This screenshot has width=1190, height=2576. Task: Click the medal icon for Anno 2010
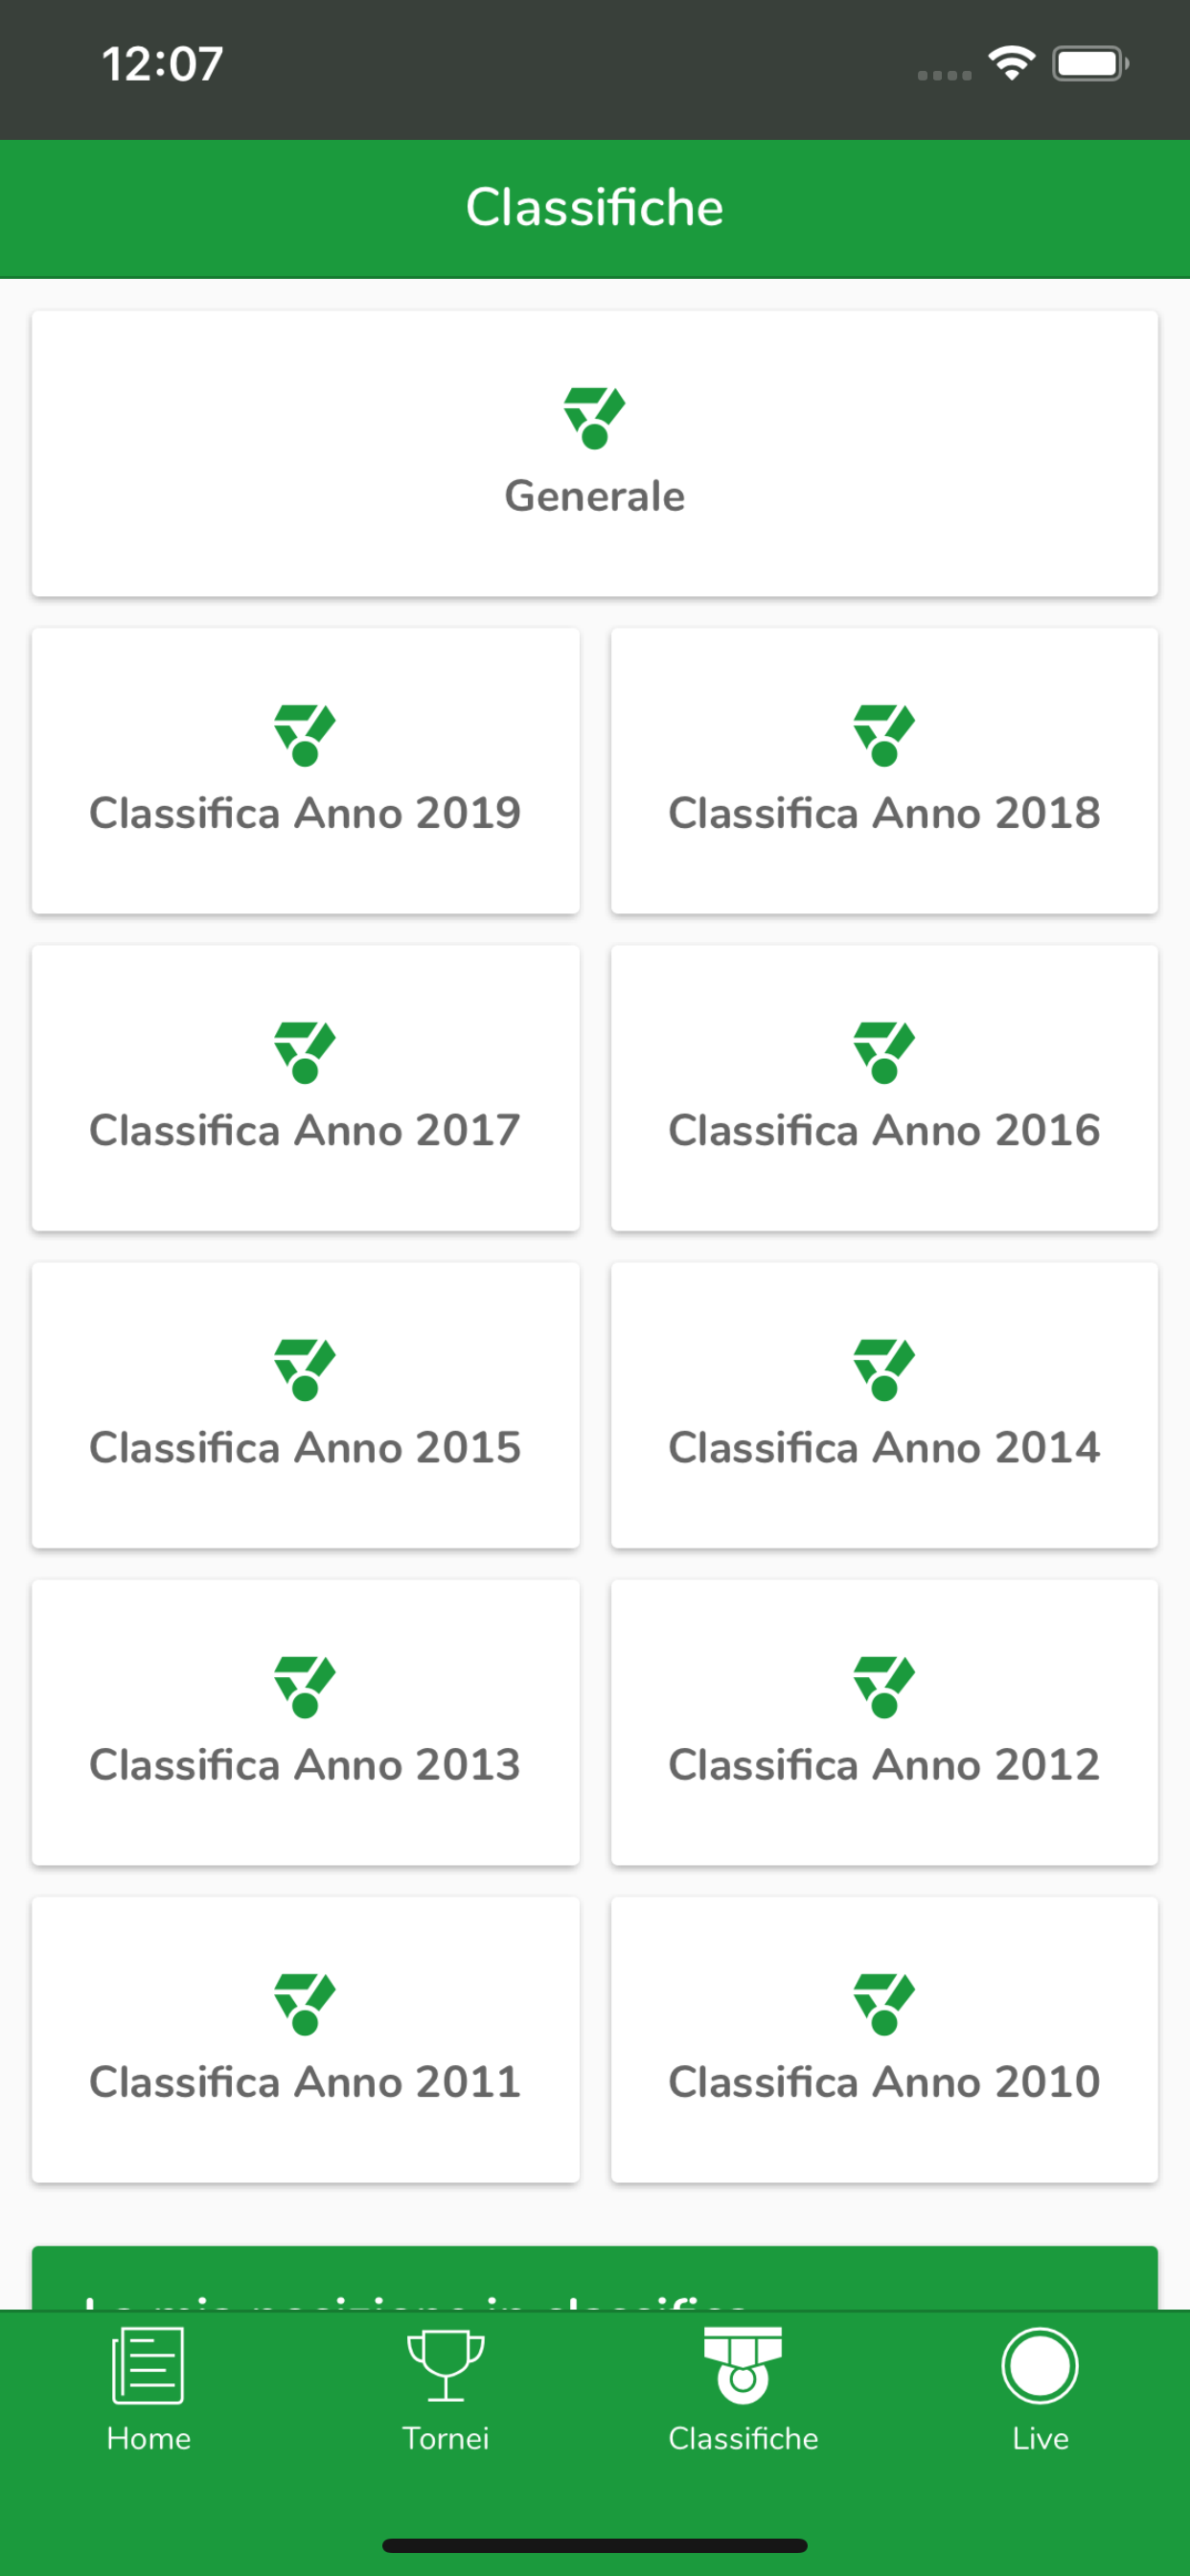coord(884,2003)
